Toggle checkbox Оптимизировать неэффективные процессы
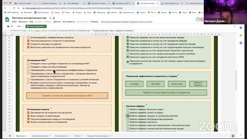This screenshot has width=247, height=139. pos(28,37)
